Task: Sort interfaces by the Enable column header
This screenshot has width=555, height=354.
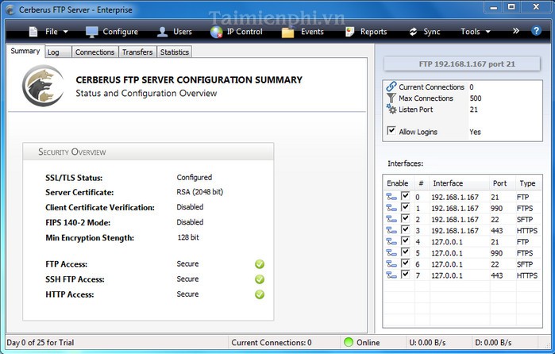Action: pyautogui.click(x=398, y=183)
